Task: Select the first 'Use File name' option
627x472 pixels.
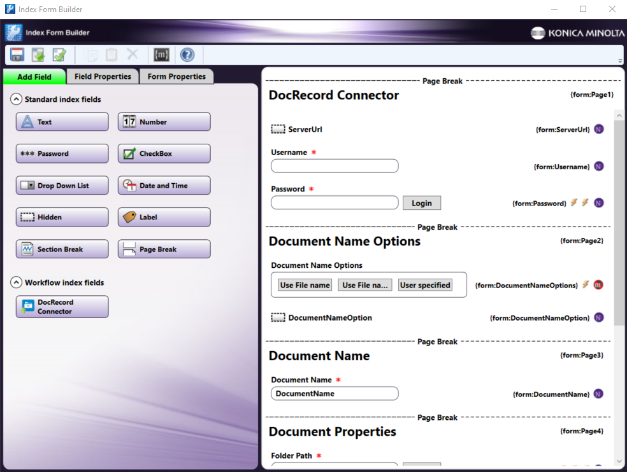Action: [x=305, y=285]
